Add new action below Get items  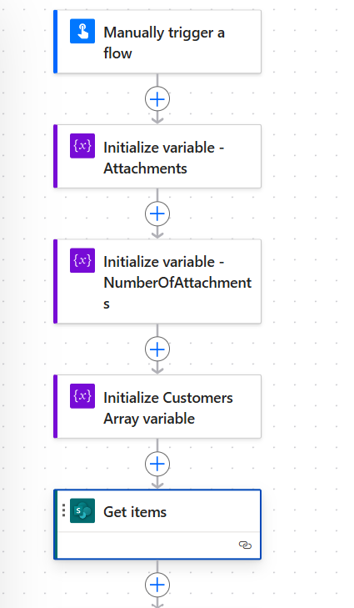[x=157, y=585]
